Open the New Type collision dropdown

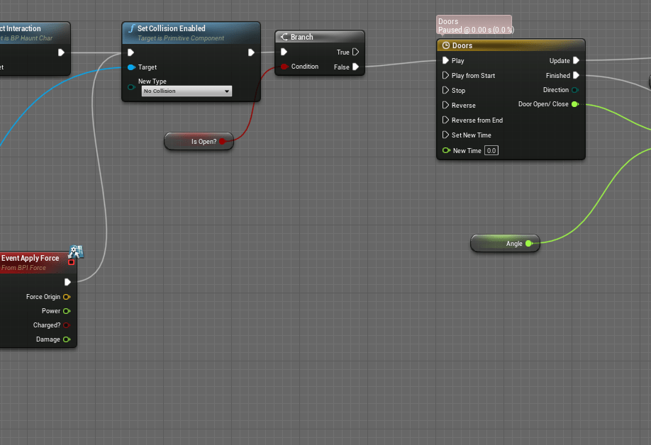(x=187, y=91)
